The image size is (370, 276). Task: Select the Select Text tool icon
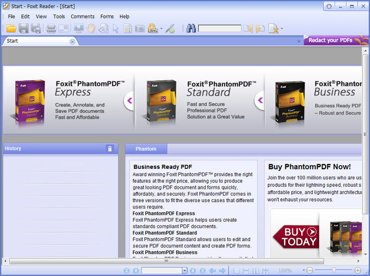pos(128,28)
